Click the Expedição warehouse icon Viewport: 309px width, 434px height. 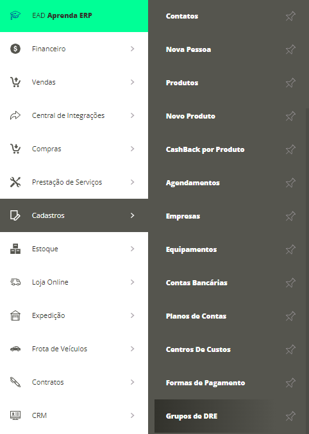pos(15,315)
